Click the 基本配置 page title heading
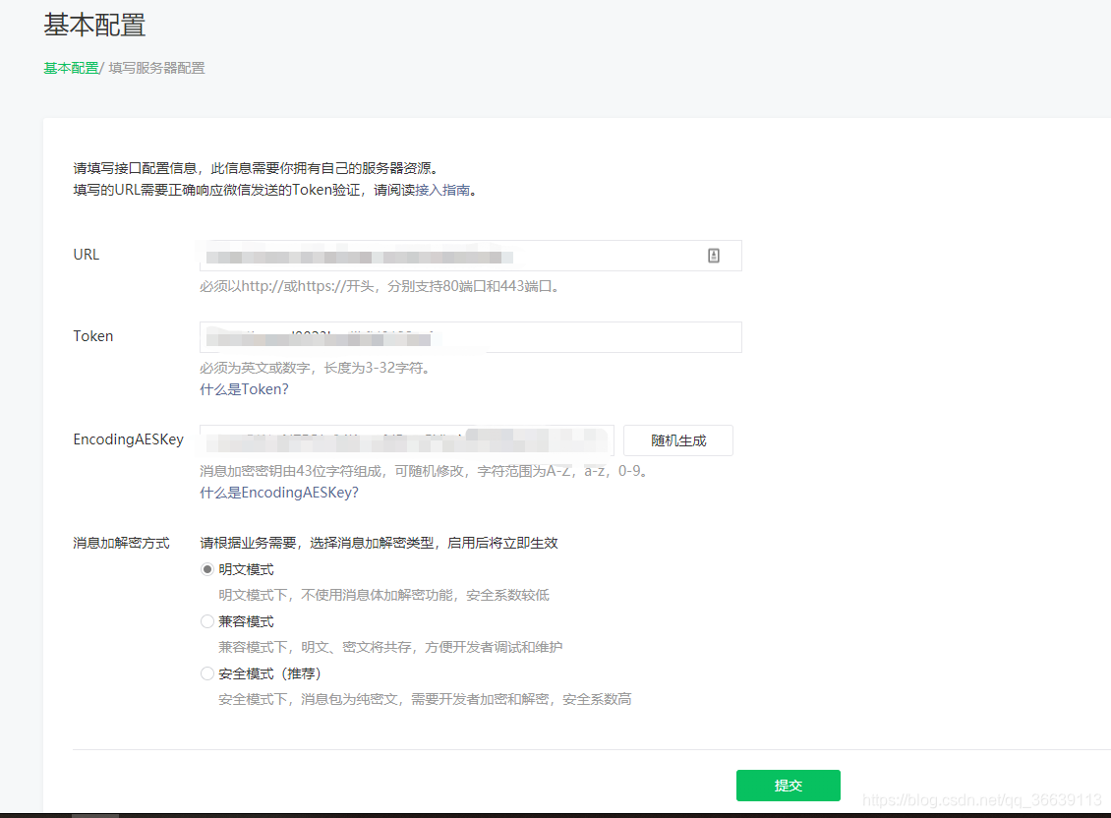The image size is (1111, 818). [93, 25]
